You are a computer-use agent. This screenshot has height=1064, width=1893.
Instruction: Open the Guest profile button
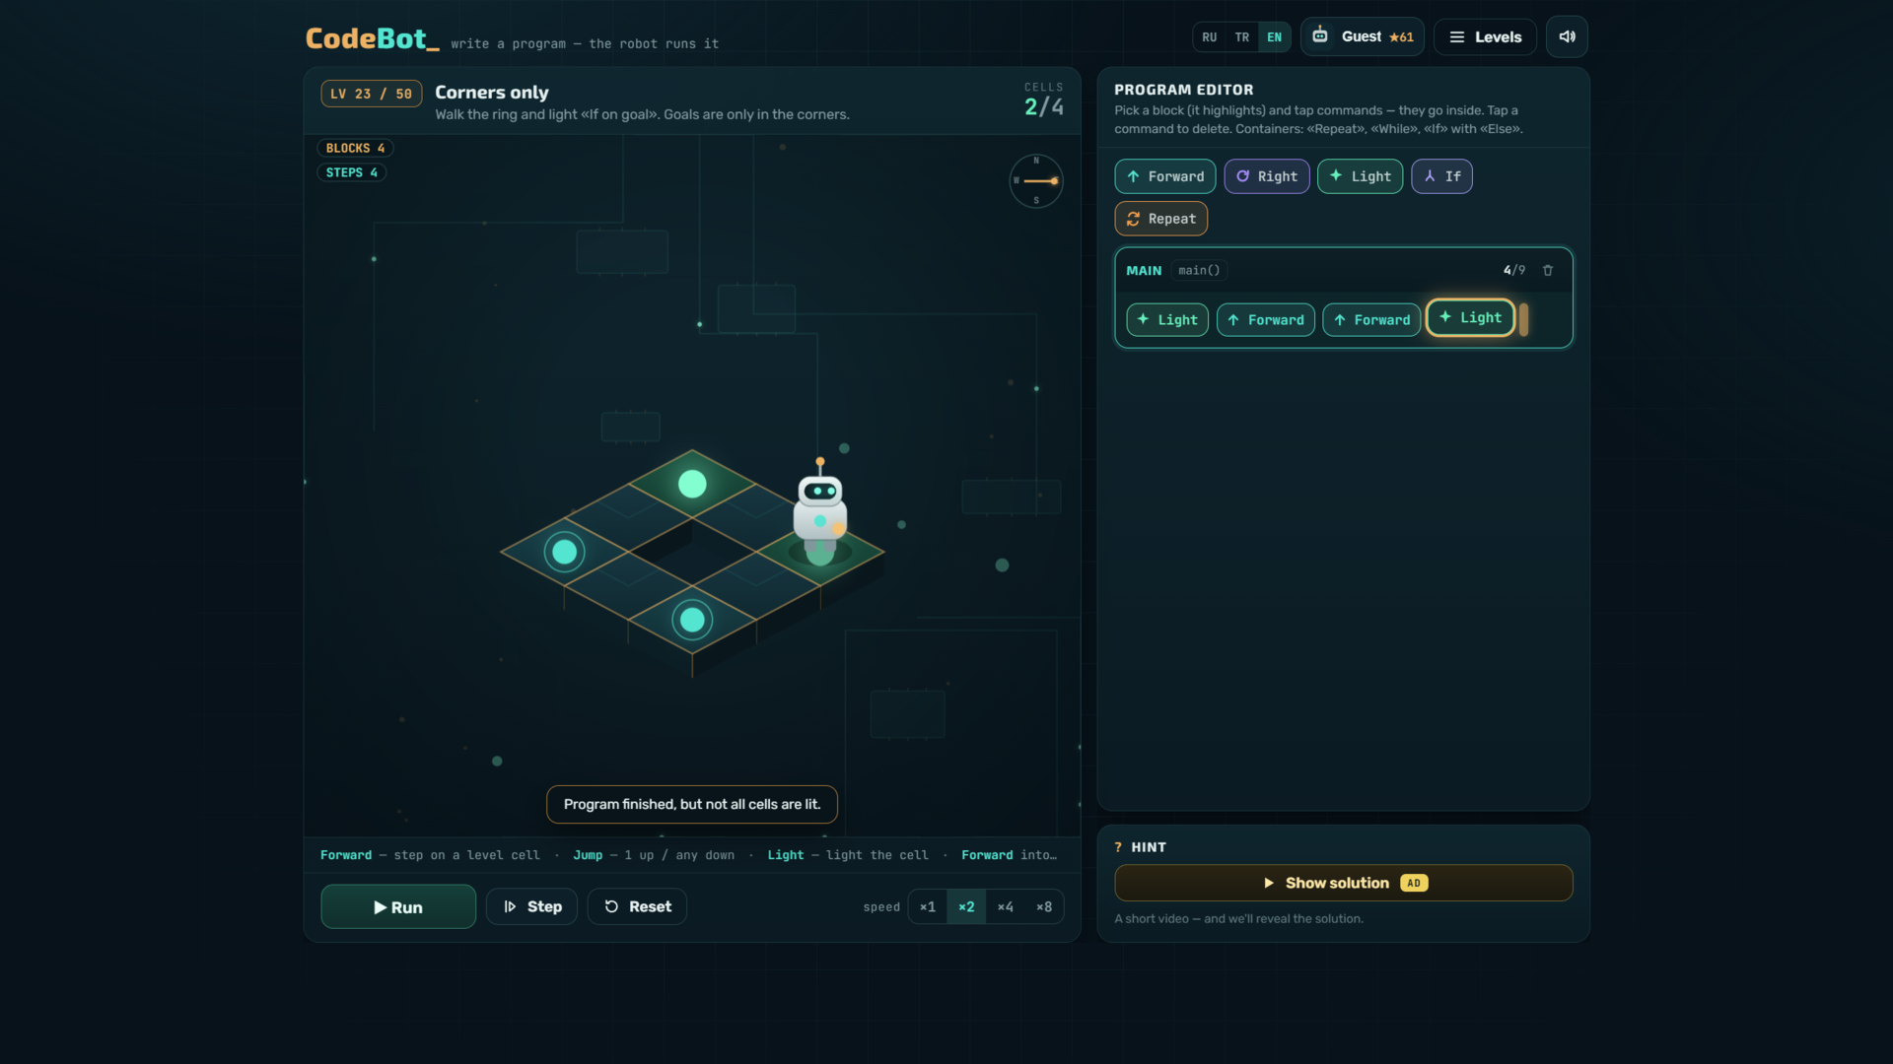click(1363, 36)
